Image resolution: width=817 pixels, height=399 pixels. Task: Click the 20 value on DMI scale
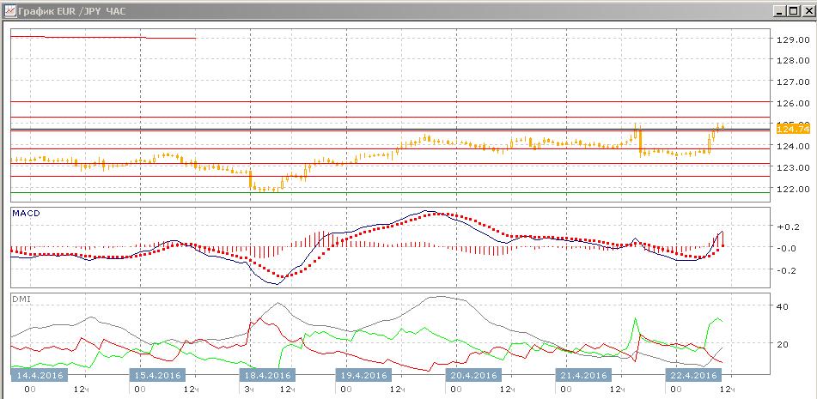[x=782, y=344]
